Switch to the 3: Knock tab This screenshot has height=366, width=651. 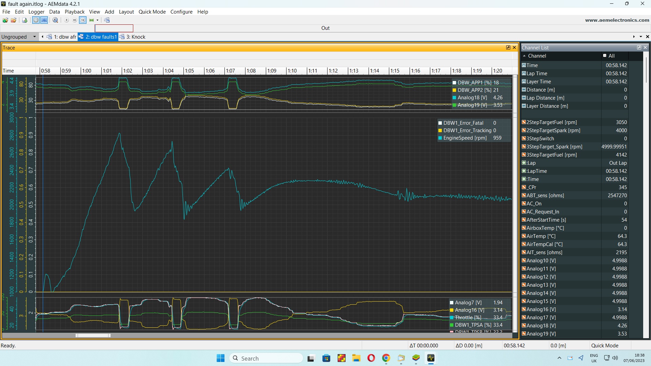pos(135,37)
